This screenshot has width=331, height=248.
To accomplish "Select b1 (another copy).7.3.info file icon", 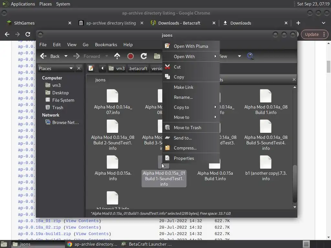I will [266, 162].
